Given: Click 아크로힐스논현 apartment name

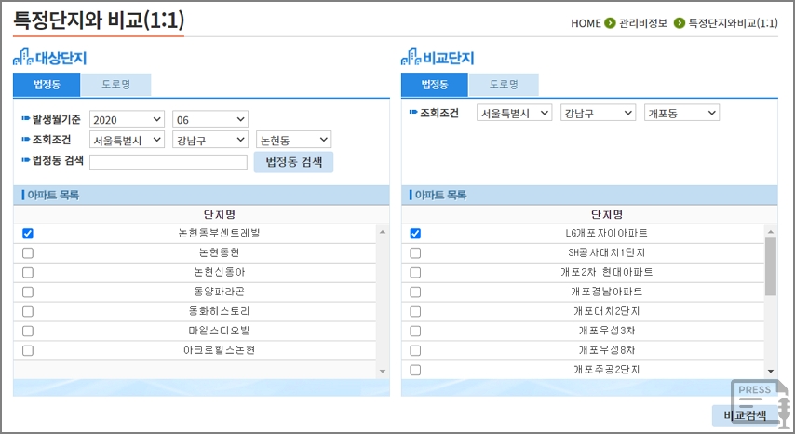Looking at the screenshot, I should [x=219, y=350].
